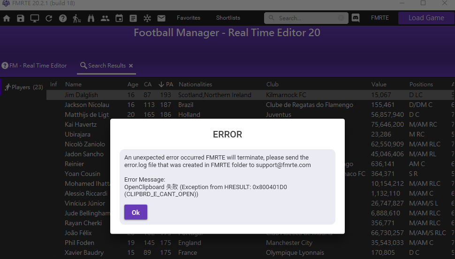Click the Juventus club cell
The height and width of the screenshot is (259, 455).
[x=278, y=114]
